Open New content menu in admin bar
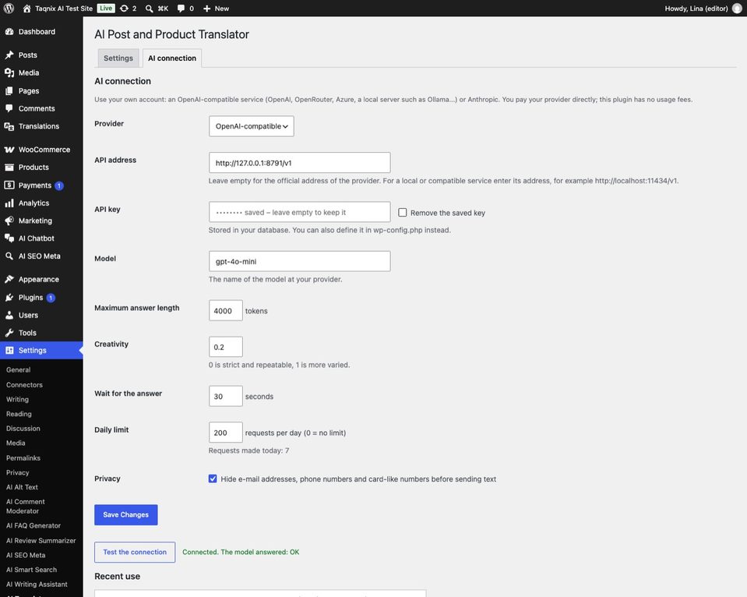 pyautogui.click(x=216, y=8)
